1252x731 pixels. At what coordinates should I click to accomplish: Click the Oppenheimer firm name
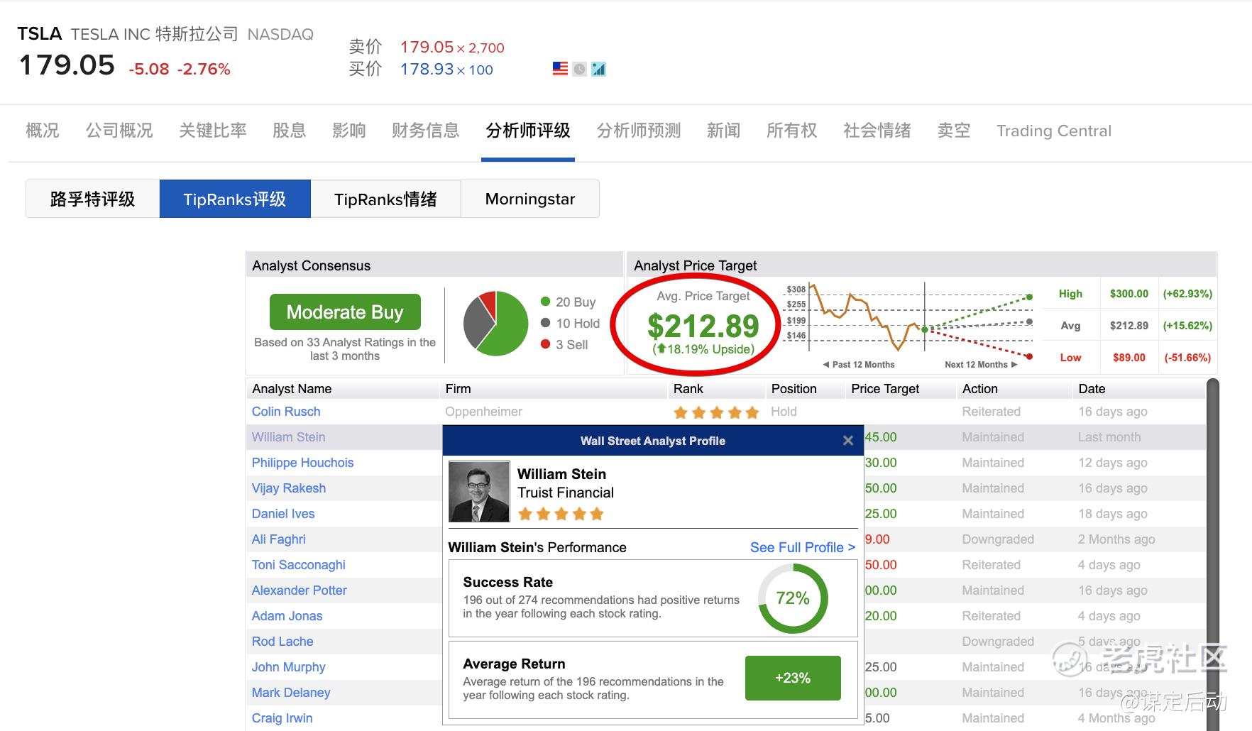483,412
